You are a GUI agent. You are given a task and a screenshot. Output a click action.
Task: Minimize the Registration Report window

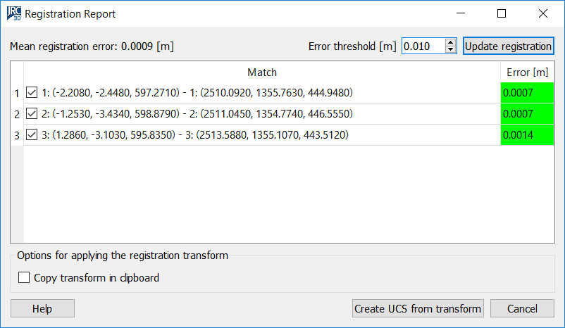461,13
